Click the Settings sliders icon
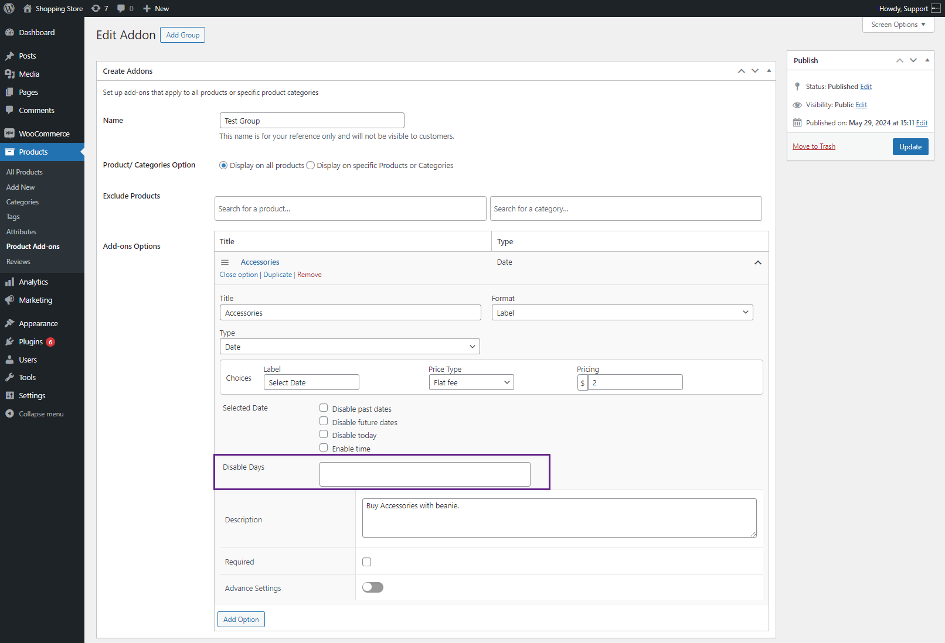The width and height of the screenshot is (945, 643). click(9, 395)
